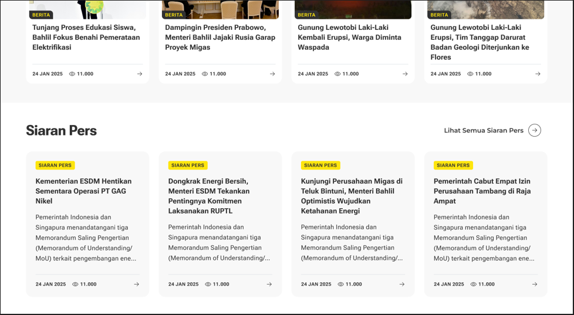Click Siaran Pers tag on PT GAG Nikel card
574x315 pixels.
pyautogui.click(x=55, y=165)
